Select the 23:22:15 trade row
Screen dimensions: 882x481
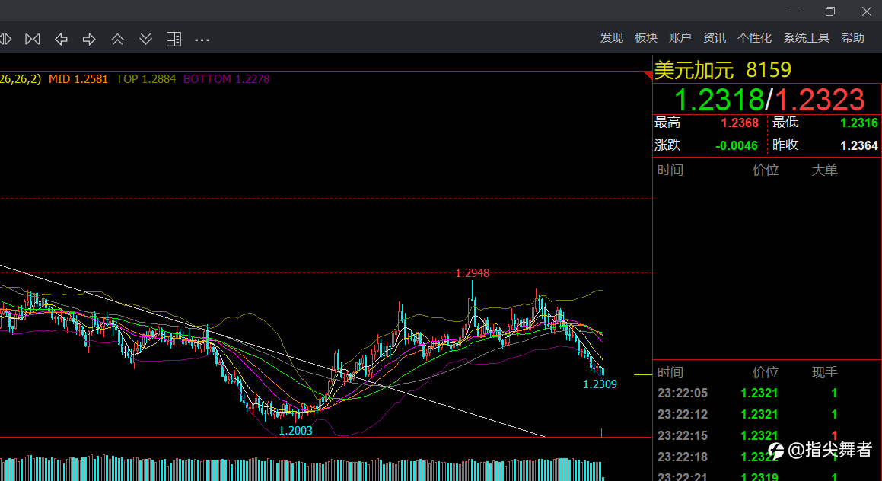pos(767,435)
